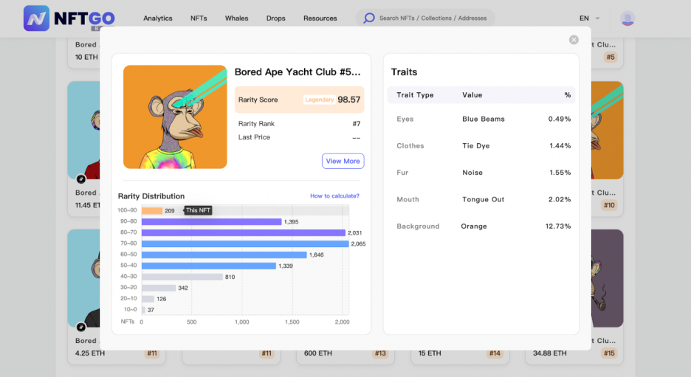This screenshot has height=377, width=691.
Task: Click the Orange background trait
Action: [x=474, y=226]
